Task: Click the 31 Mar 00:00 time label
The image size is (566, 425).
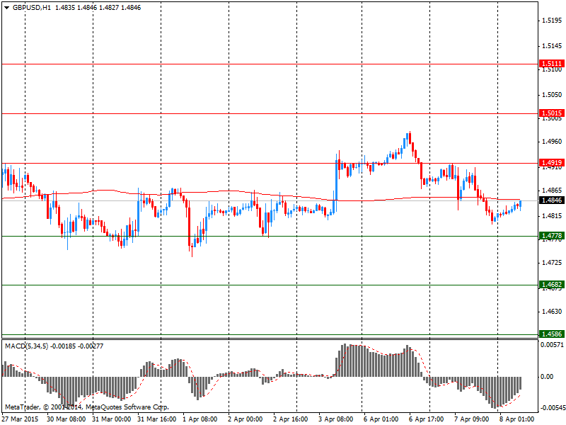Action: point(112,419)
